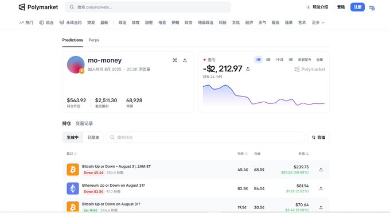Image resolution: width=390 pixels, height=213 pixels.
Task: Click the gold badge on the avatar
Action: point(82,71)
